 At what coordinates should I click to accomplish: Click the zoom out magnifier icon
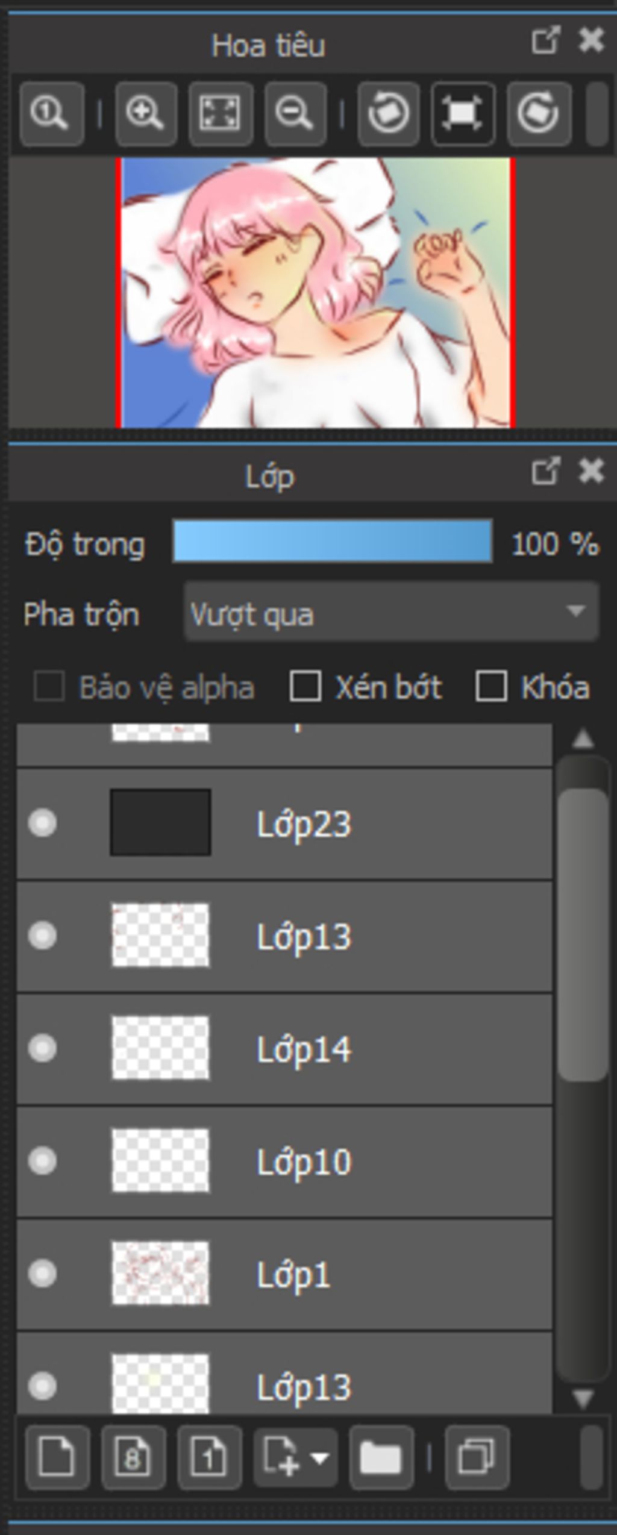[295, 114]
